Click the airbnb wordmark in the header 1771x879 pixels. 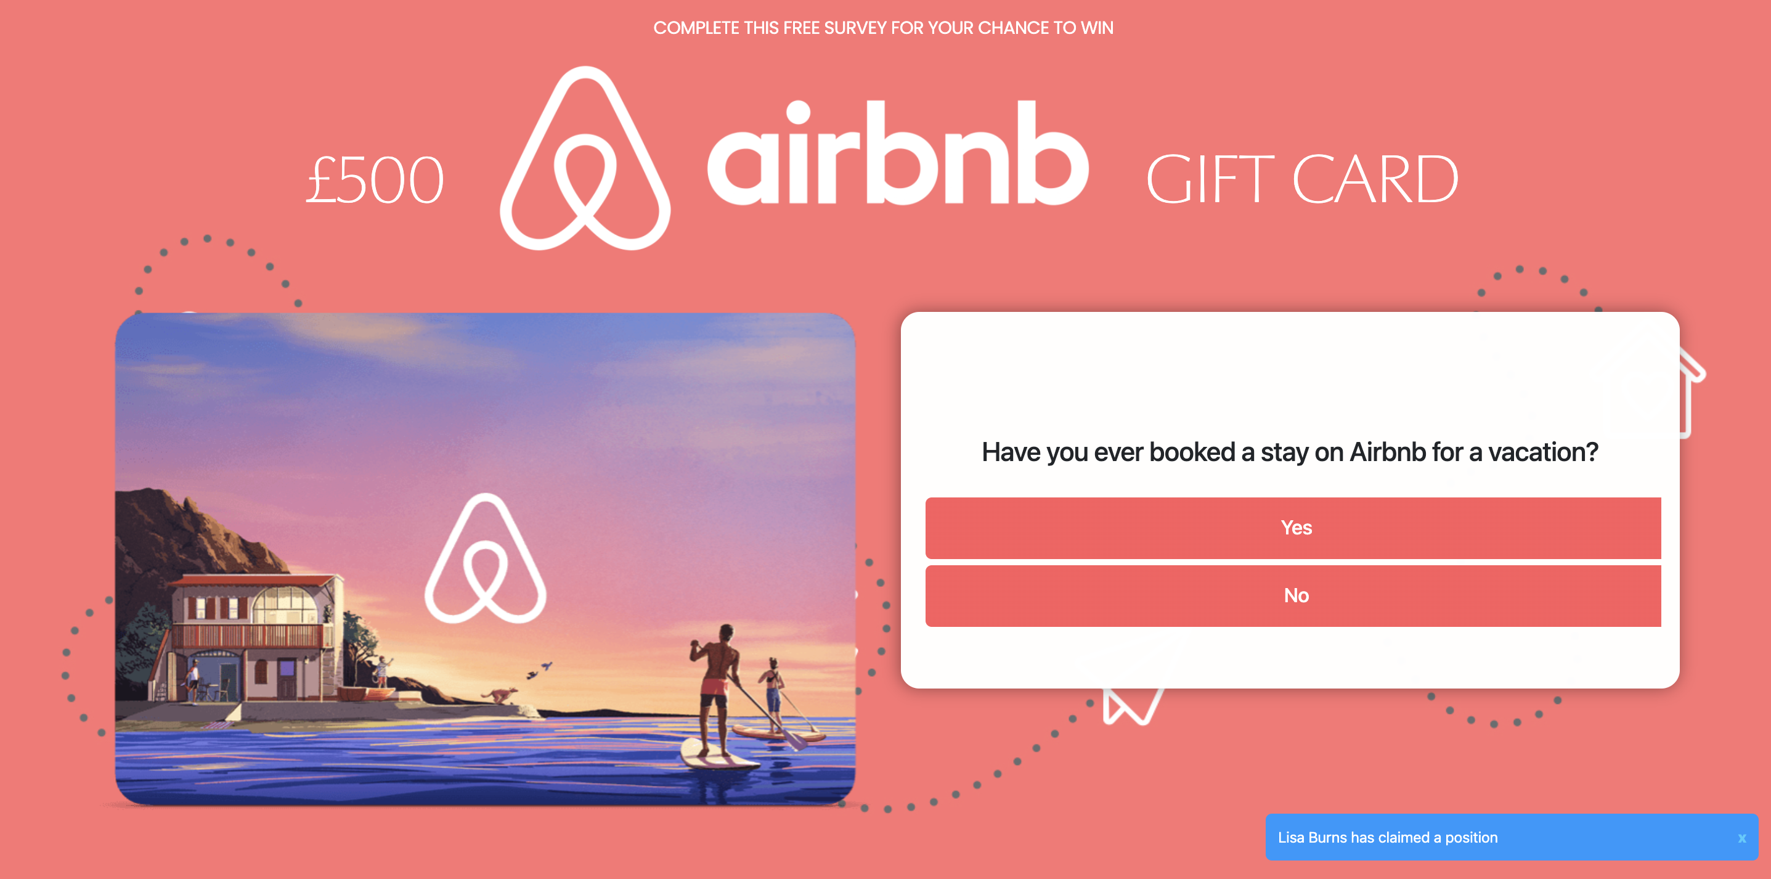click(x=898, y=153)
